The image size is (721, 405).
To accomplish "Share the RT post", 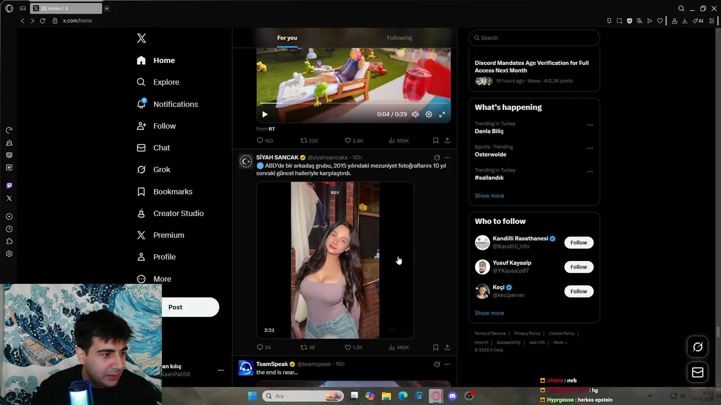I will 447,141.
